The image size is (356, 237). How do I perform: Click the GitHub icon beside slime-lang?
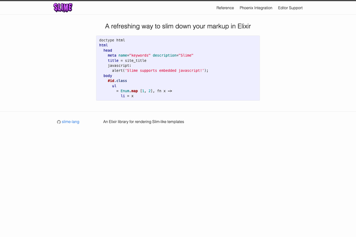pyautogui.click(x=59, y=122)
